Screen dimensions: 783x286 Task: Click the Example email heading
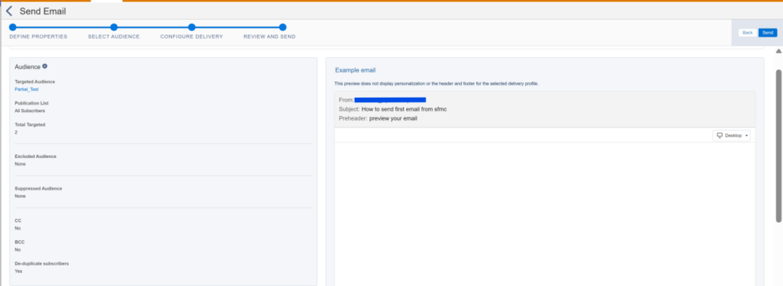click(x=355, y=70)
